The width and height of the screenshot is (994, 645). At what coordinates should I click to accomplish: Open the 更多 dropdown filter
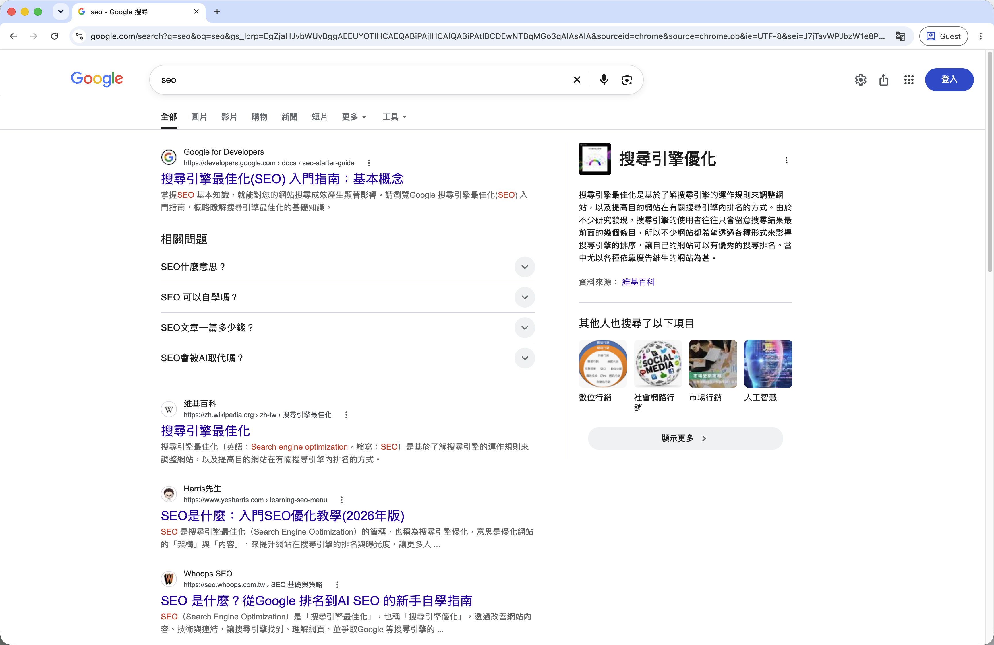coord(354,117)
